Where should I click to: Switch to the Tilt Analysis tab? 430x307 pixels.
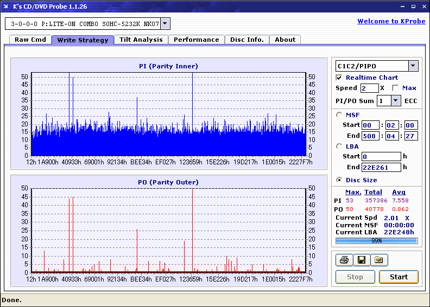[x=141, y=40]
